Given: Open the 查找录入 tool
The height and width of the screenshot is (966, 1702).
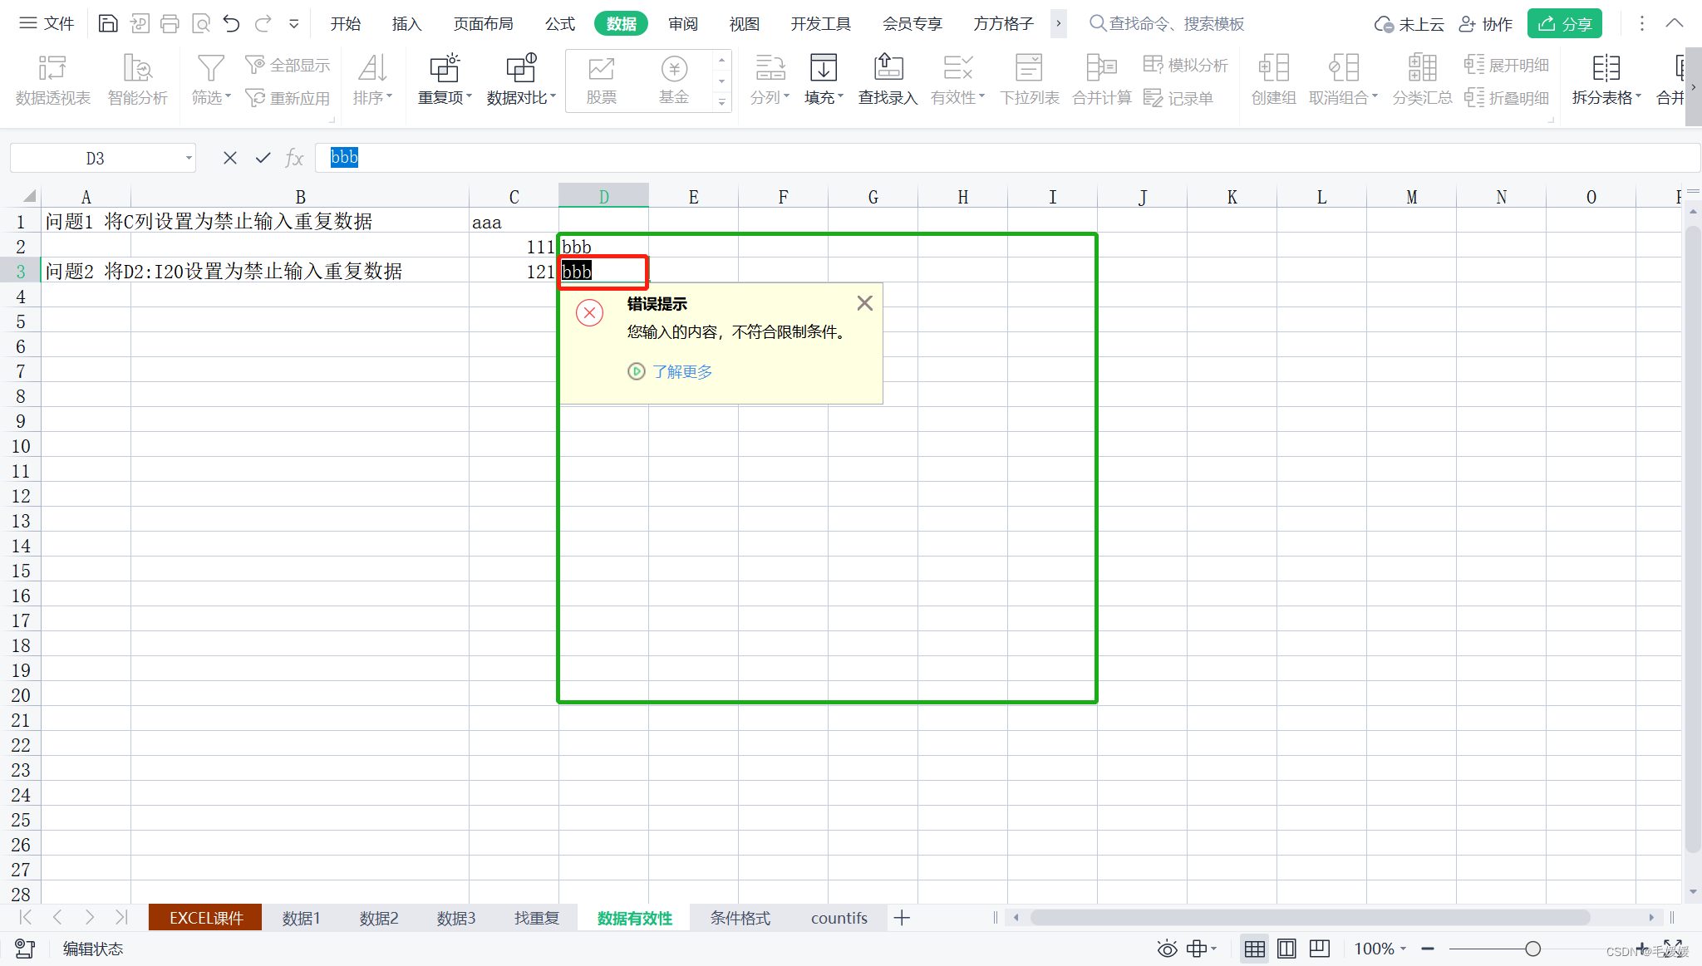Looking at the screenshot, I should 887,79.
